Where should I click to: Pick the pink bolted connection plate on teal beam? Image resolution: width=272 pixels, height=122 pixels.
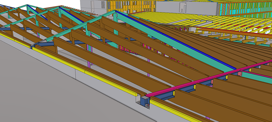[240, 74]
